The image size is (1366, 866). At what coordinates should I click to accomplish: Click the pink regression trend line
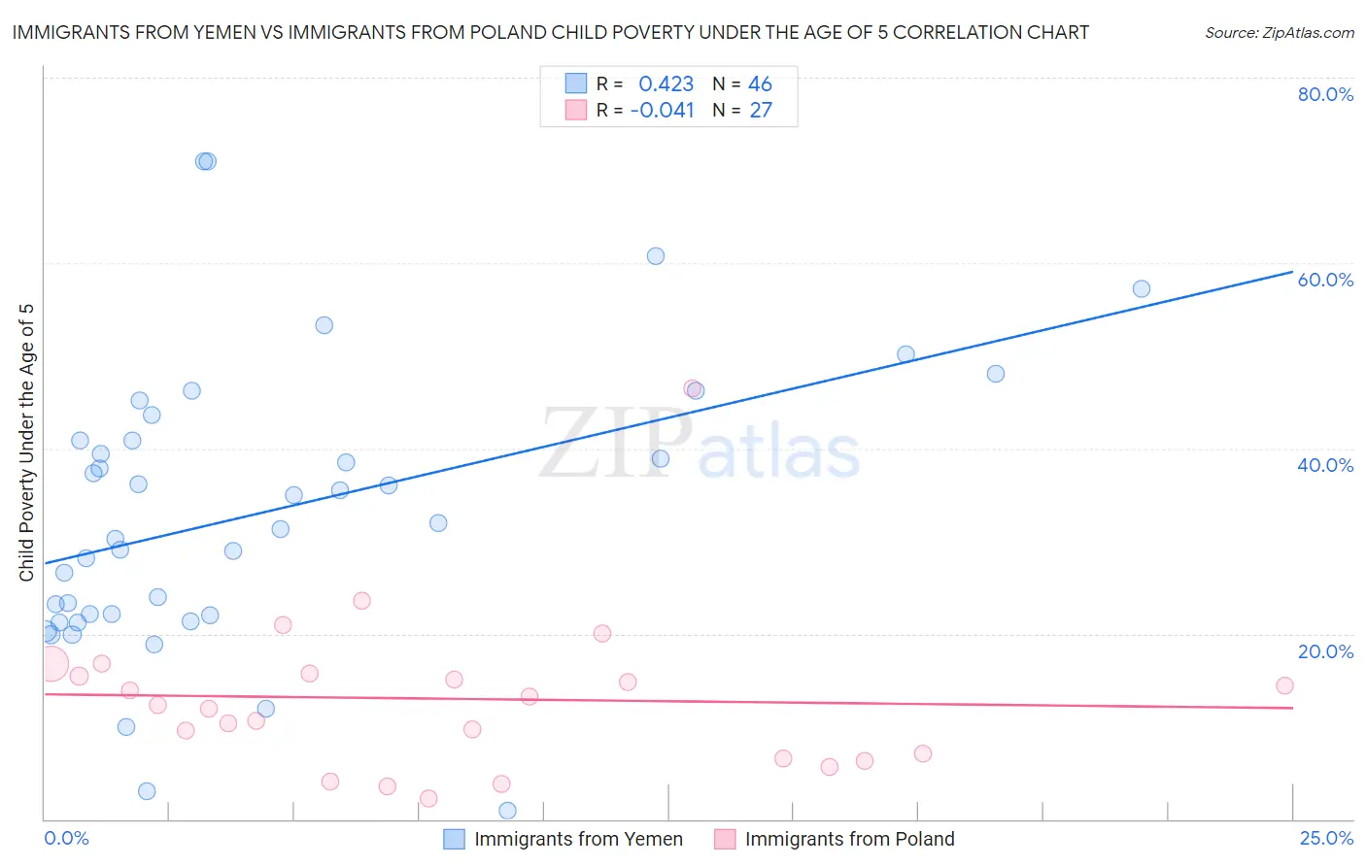[x=668, y=701]
